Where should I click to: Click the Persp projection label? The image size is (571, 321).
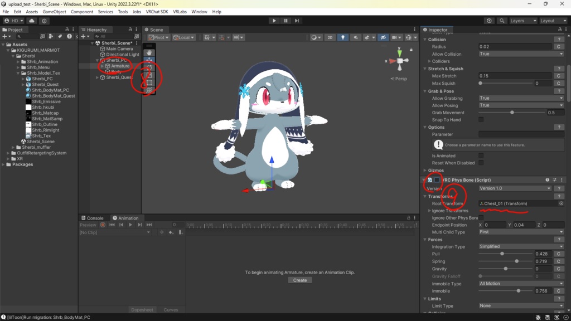tap(400, 79)
